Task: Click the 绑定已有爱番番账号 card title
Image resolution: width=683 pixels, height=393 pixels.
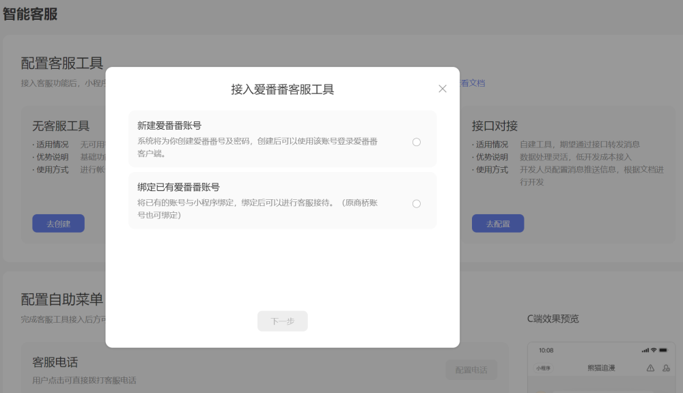Action: [178, 187]
